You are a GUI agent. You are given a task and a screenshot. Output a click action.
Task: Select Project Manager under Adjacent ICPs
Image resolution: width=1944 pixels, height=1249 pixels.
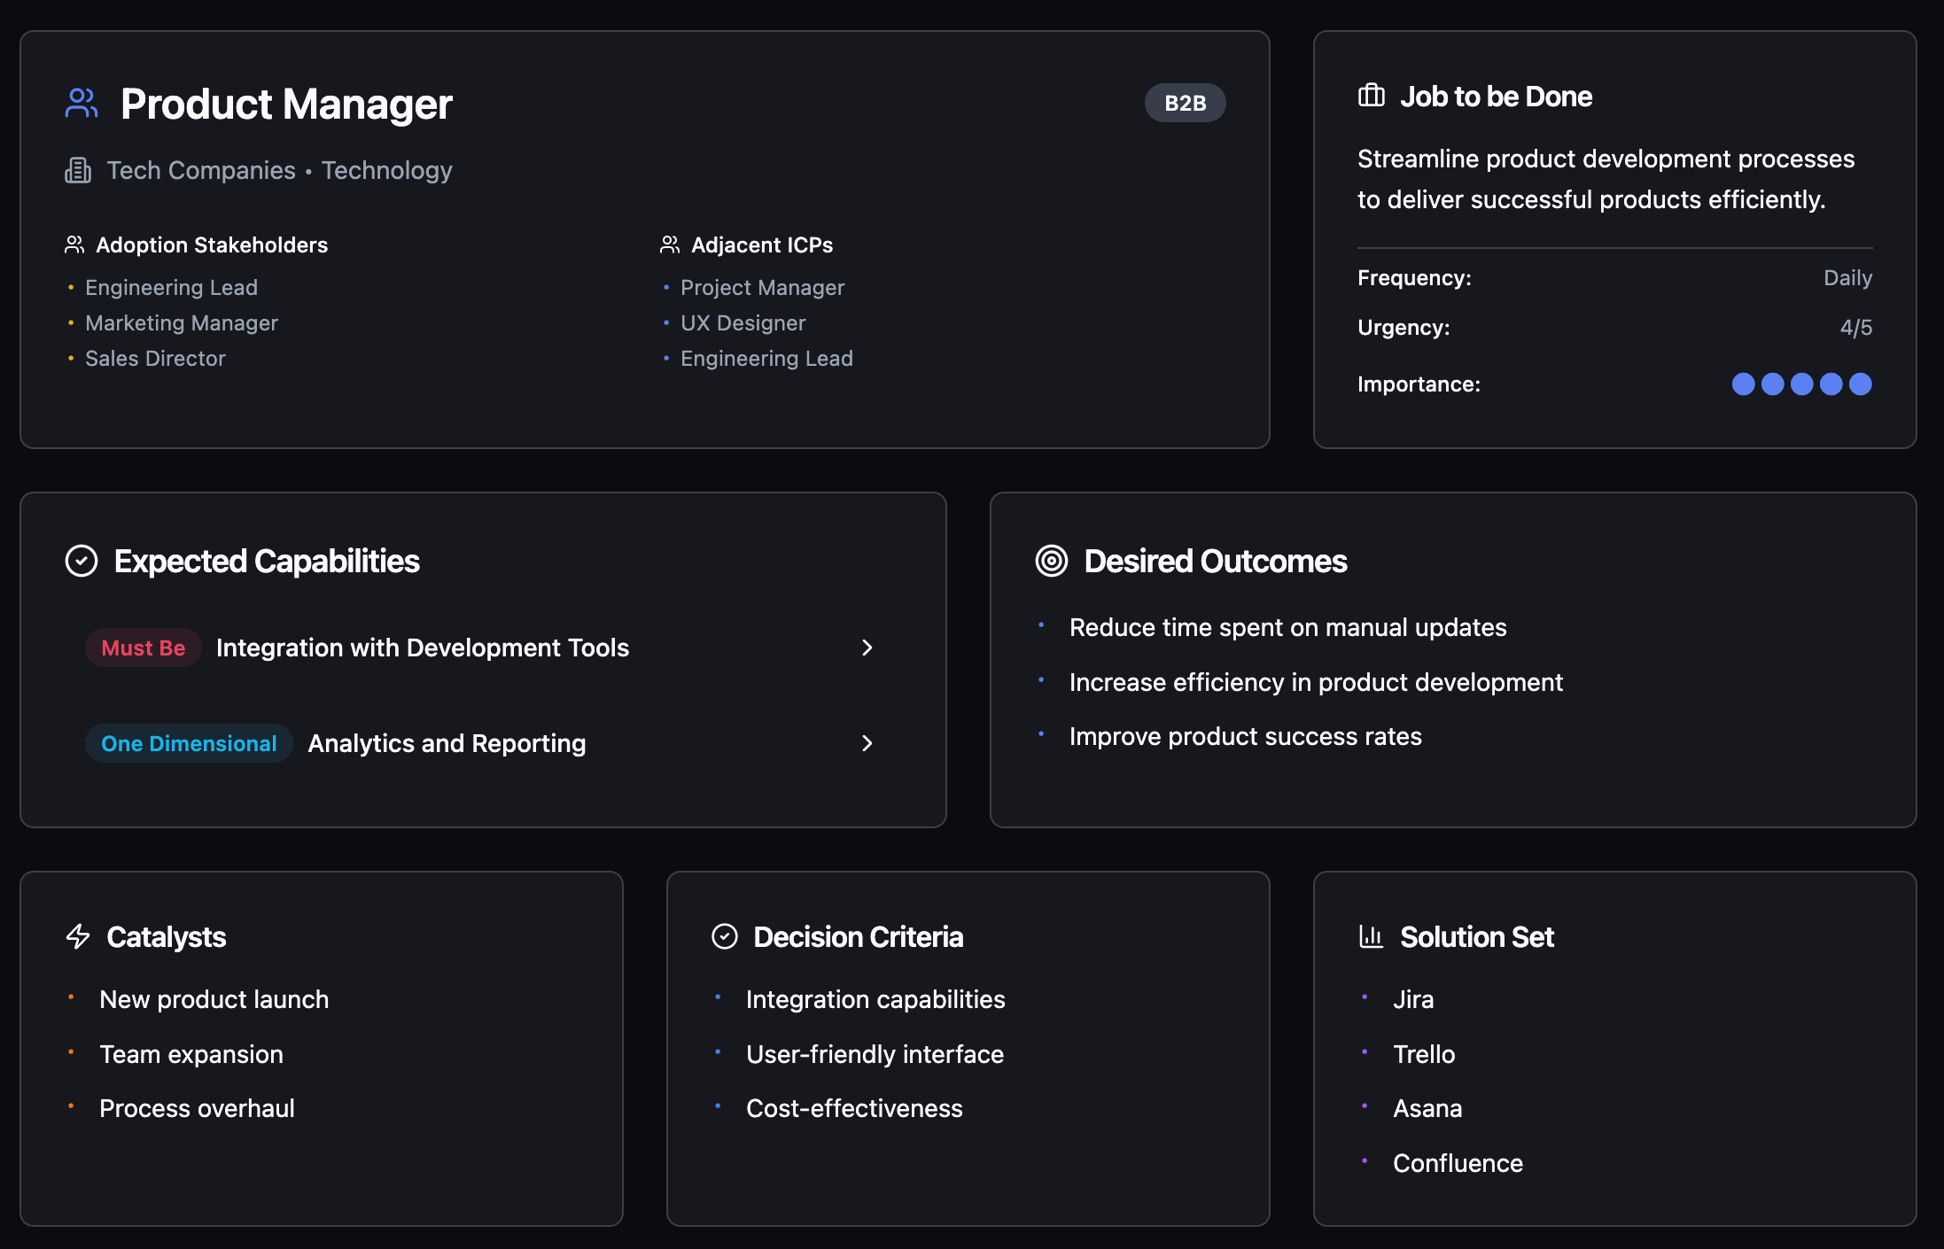pyautogui.click(x=762, y=287)
